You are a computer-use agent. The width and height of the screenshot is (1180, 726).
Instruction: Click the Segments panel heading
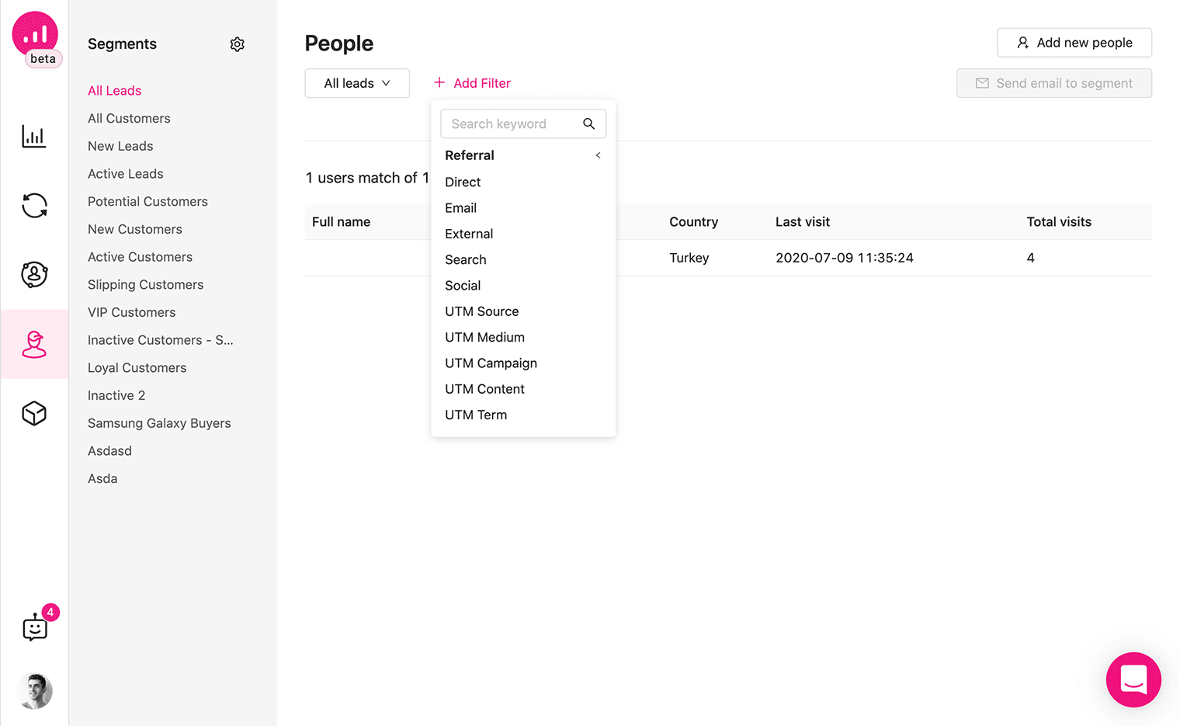(122, 44)
